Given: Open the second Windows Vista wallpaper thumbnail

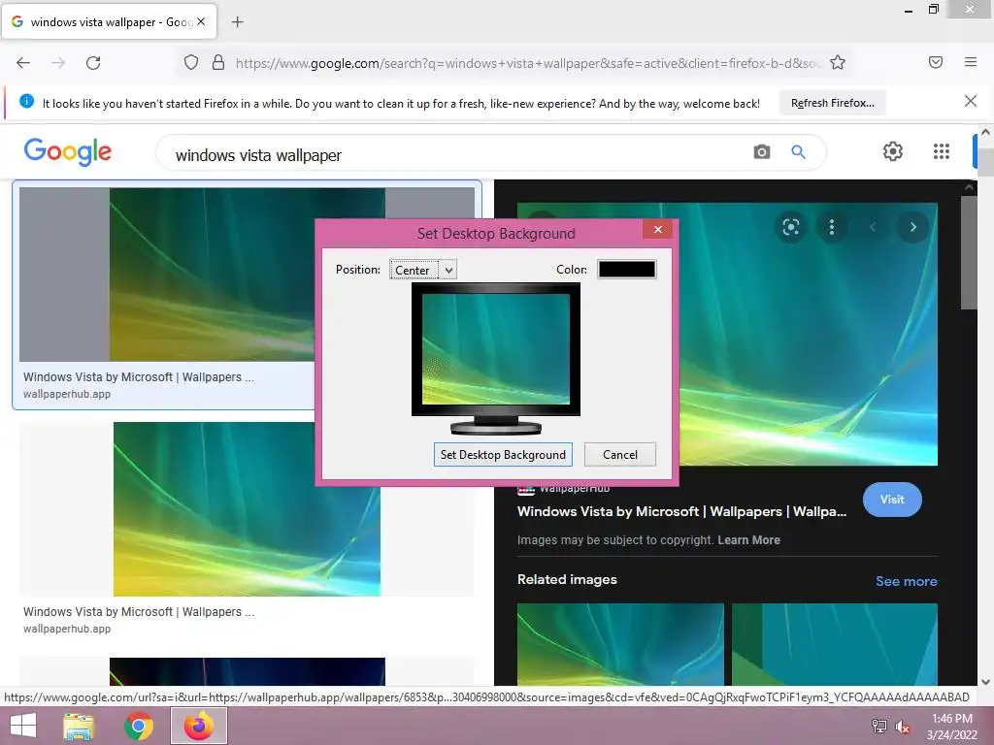Looking at the screenshot, I should [247, 508].
